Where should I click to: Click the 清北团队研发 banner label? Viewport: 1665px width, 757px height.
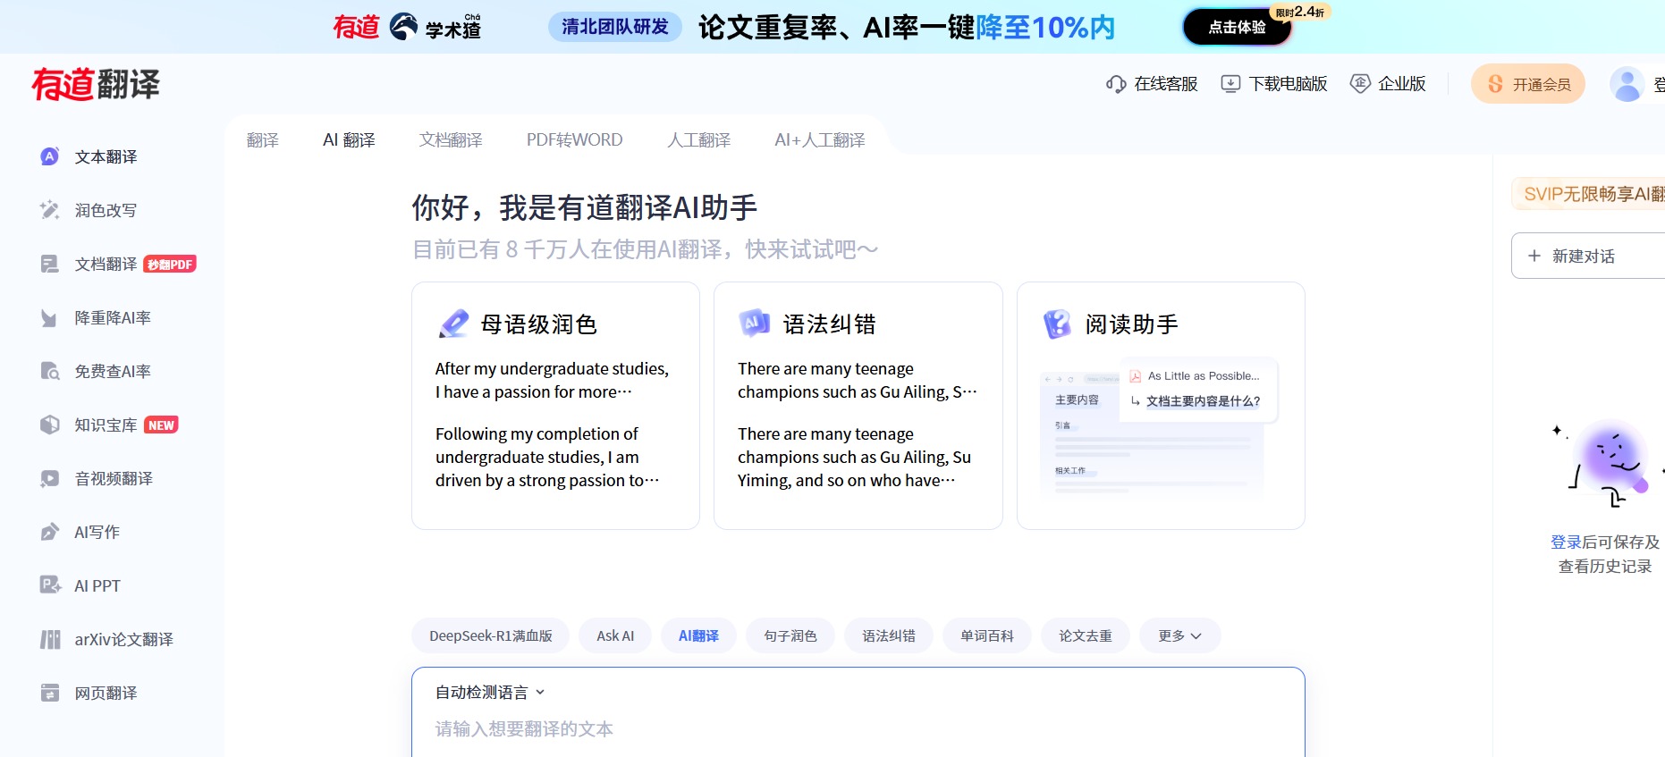pyautogui.click(x=615, y=27)
